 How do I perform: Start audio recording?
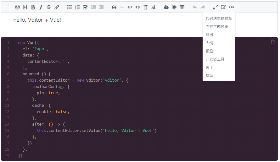coord(174,7)
